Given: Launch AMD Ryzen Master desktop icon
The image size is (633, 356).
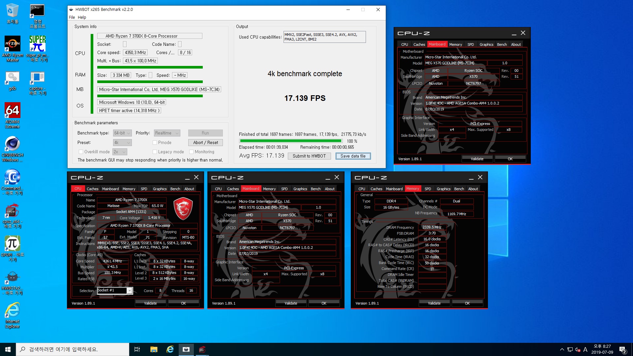Looking at the screenshot, I should [13, 49].
